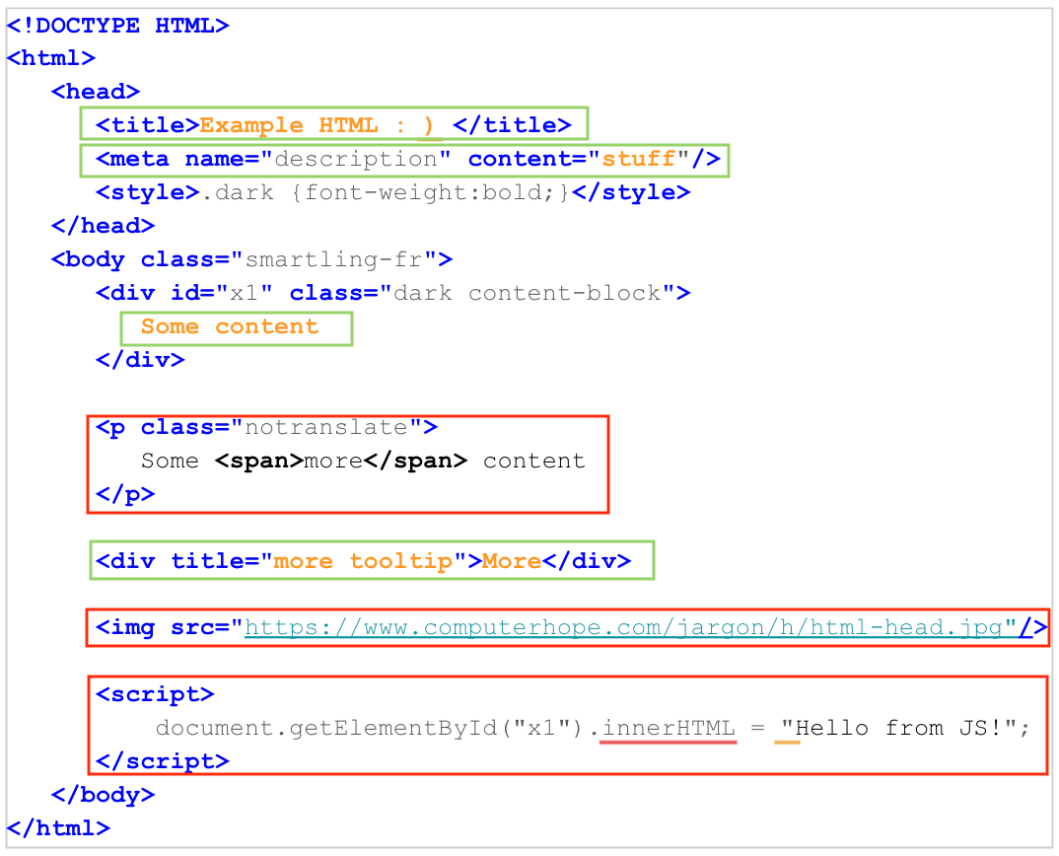The image size is (1059, 856).
Task: Select the title attribute value "more tooltip"
Action: click(364, 561)
